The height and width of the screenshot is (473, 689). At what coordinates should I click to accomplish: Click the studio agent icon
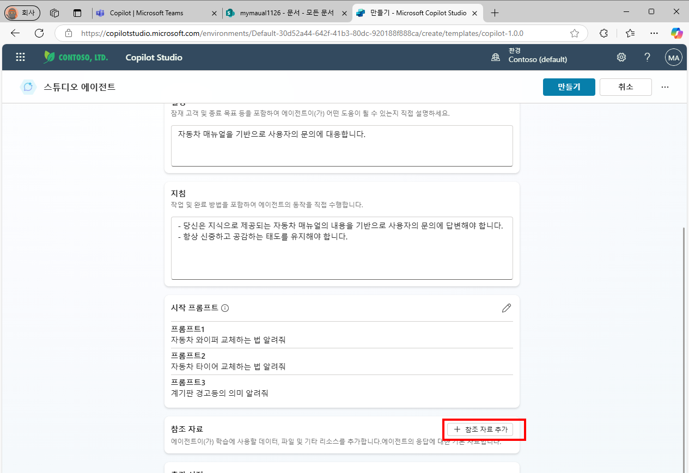pyautogui.click(x=28, y=87)
